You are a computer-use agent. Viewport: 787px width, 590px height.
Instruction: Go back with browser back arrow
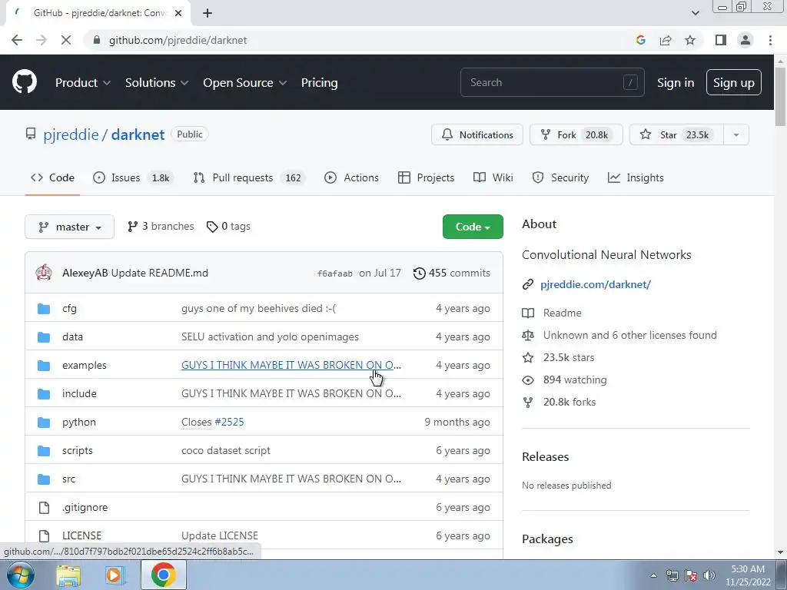pos(17,40)
